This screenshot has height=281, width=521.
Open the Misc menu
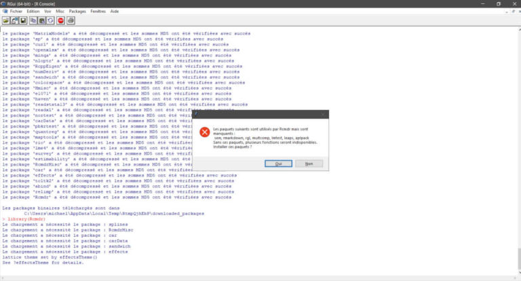point(60,12)
